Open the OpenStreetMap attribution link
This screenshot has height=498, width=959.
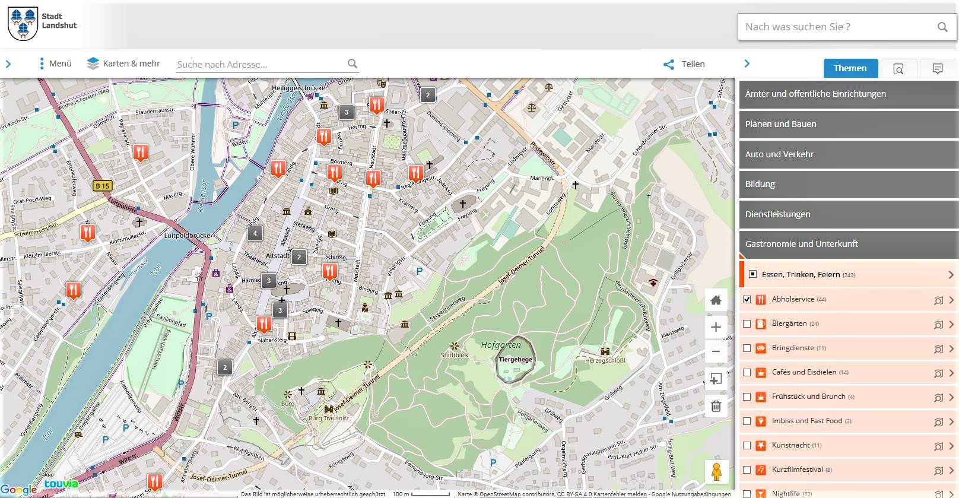pyautogui.click(x=500, y=494)
